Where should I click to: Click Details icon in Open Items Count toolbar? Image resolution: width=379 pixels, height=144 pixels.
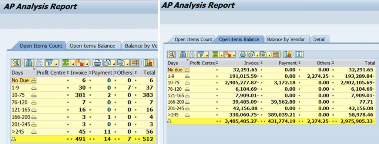[x=16, y=63]
